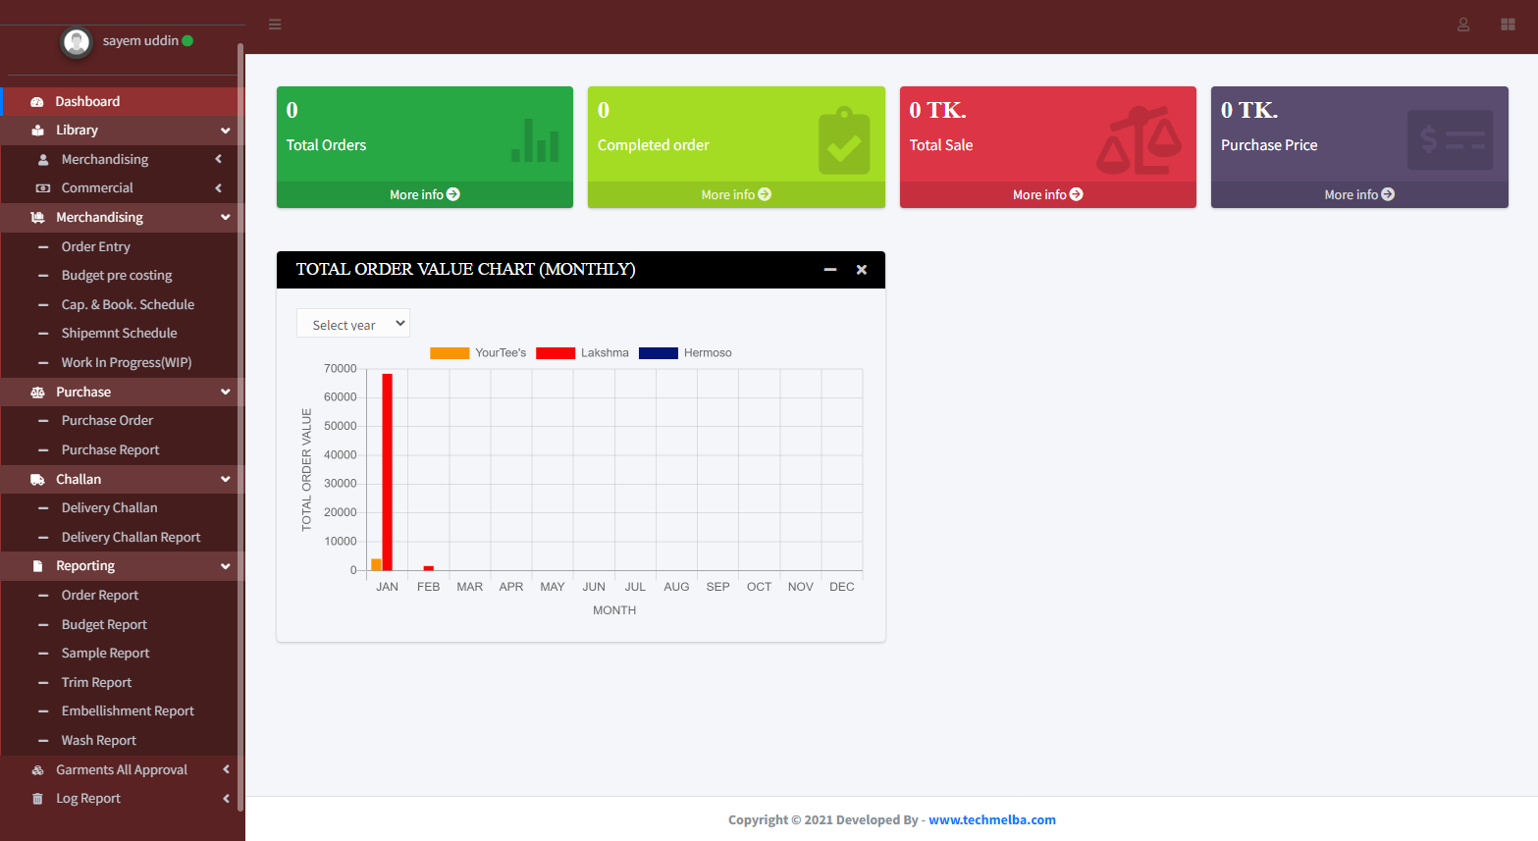This screenshot has height=841, width=1538.
Task: Open the www.techmelba.com footer link
Action: 991,819
